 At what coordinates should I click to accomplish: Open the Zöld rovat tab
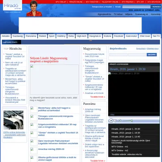coord(145,36)
